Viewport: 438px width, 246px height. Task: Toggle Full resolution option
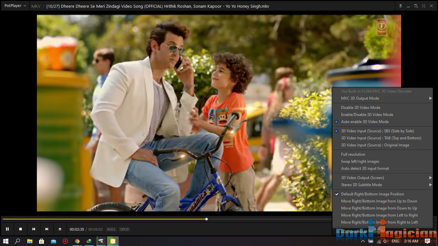tap(383, 154)
